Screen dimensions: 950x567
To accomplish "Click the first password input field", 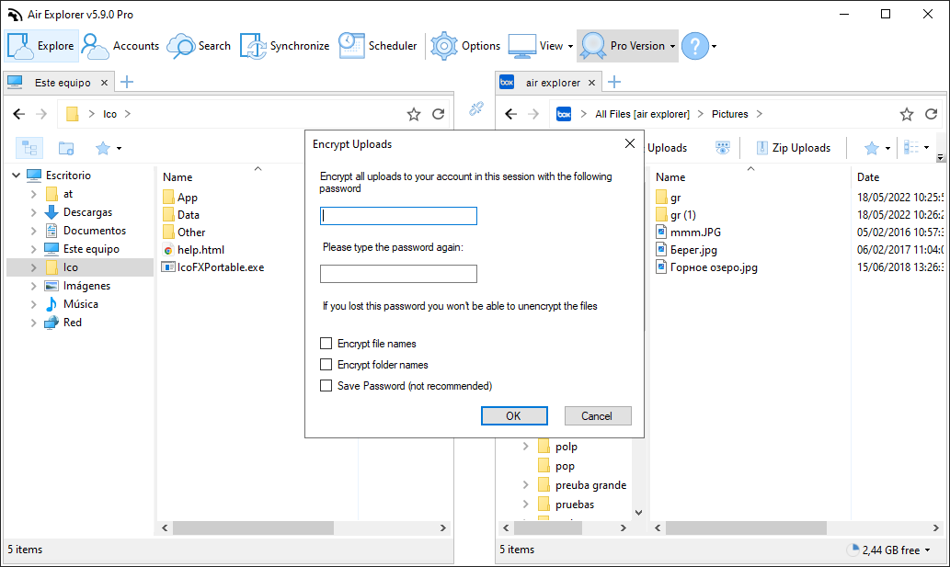I will tap(398, 215).
